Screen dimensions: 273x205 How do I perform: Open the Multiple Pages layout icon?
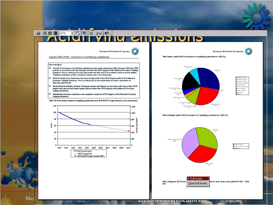(55, 33)
